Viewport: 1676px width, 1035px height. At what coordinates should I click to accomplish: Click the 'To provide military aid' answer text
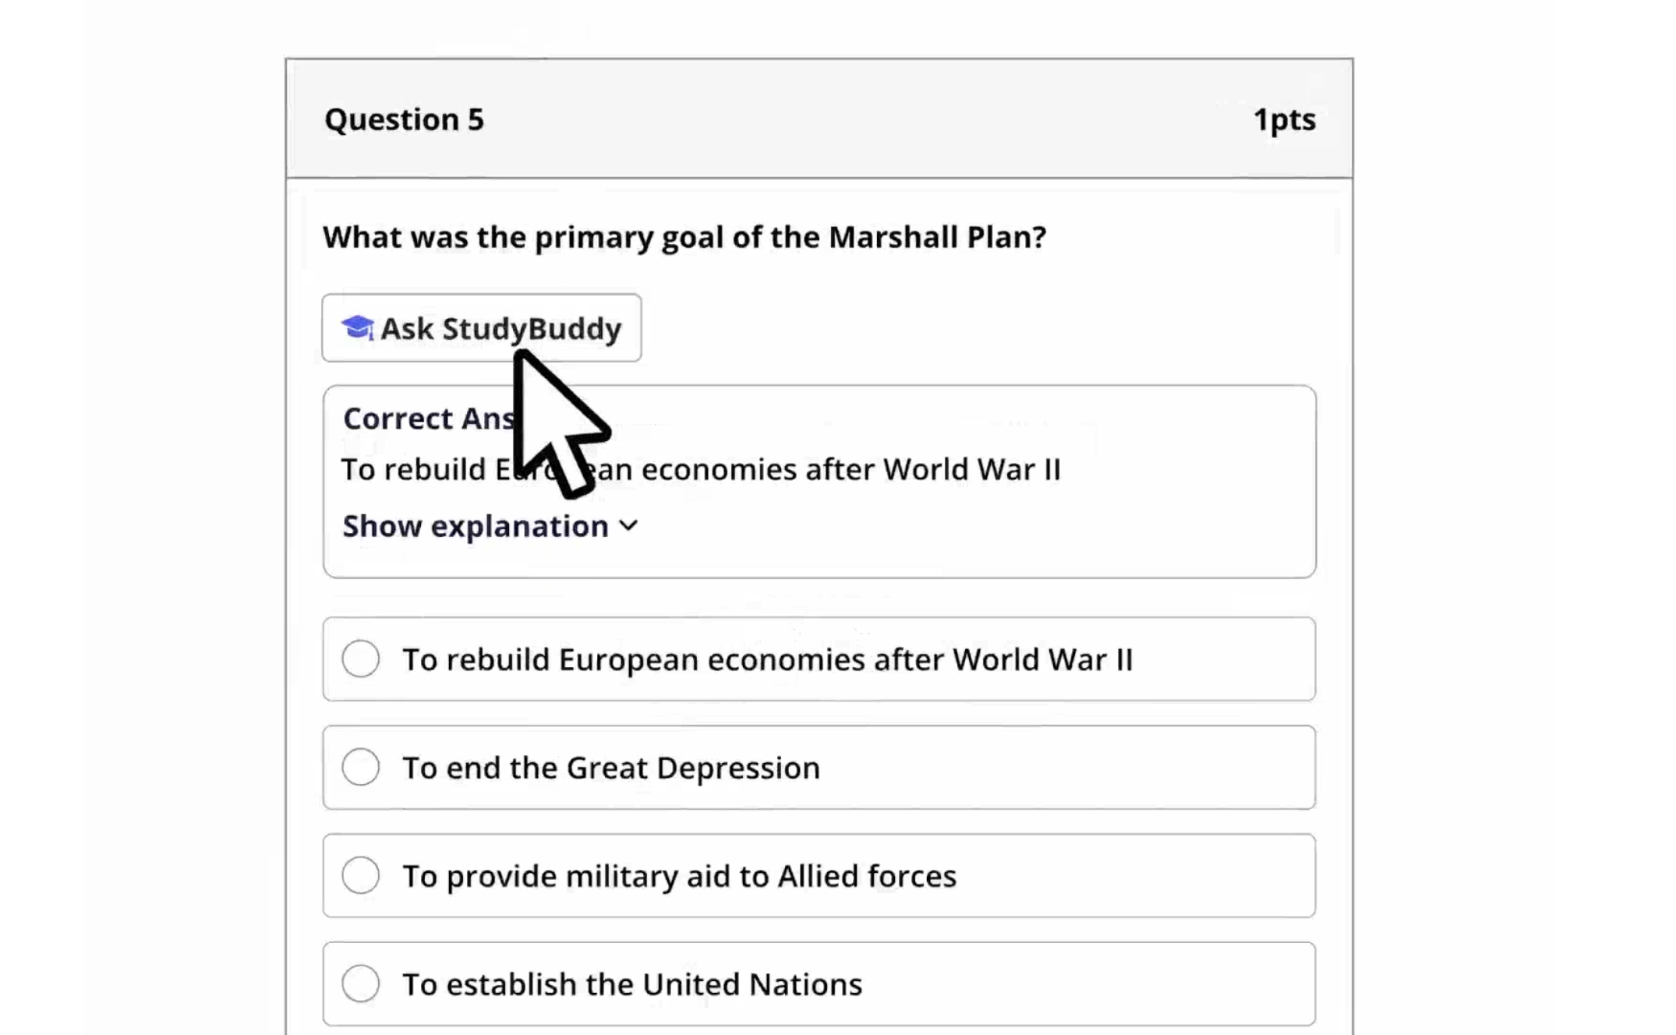tap(679, 876)
